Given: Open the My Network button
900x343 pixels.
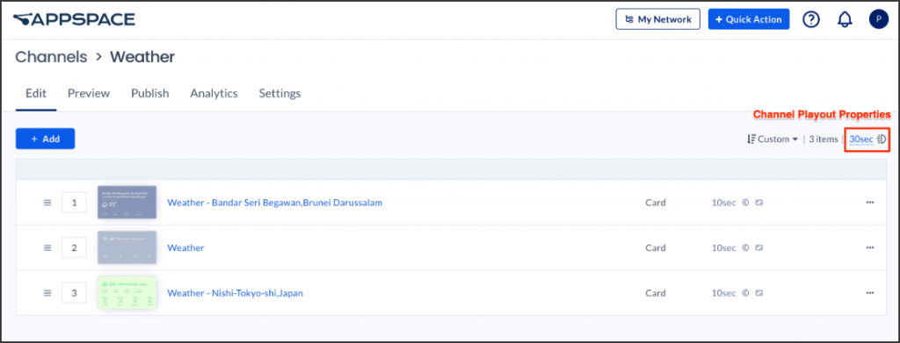Looking at the screenshot, I should pos(657,19).
